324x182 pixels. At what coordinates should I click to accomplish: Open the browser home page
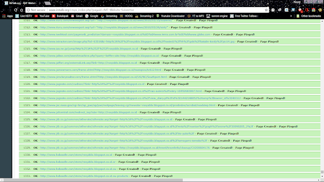(x=21, y=10)
